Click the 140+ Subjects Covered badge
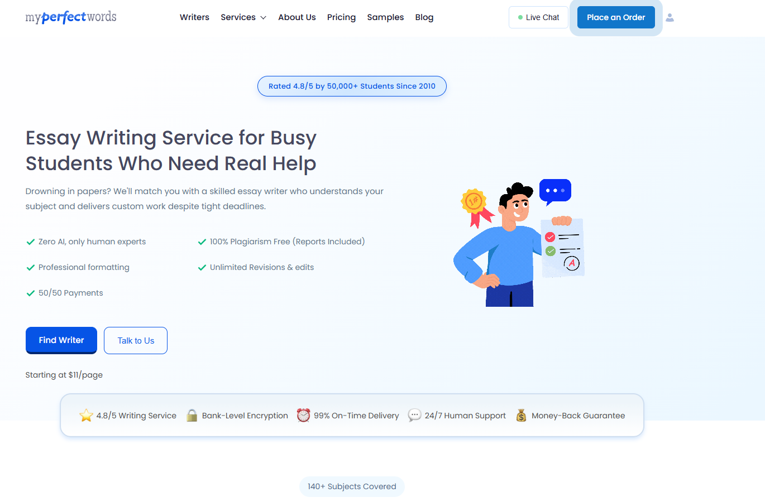 tap(352, 486)
